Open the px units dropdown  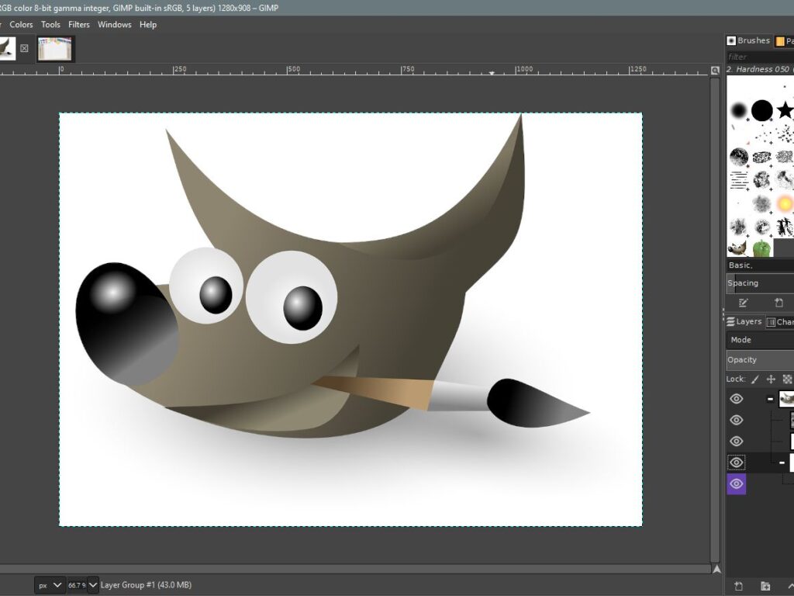tap(50, 585)
